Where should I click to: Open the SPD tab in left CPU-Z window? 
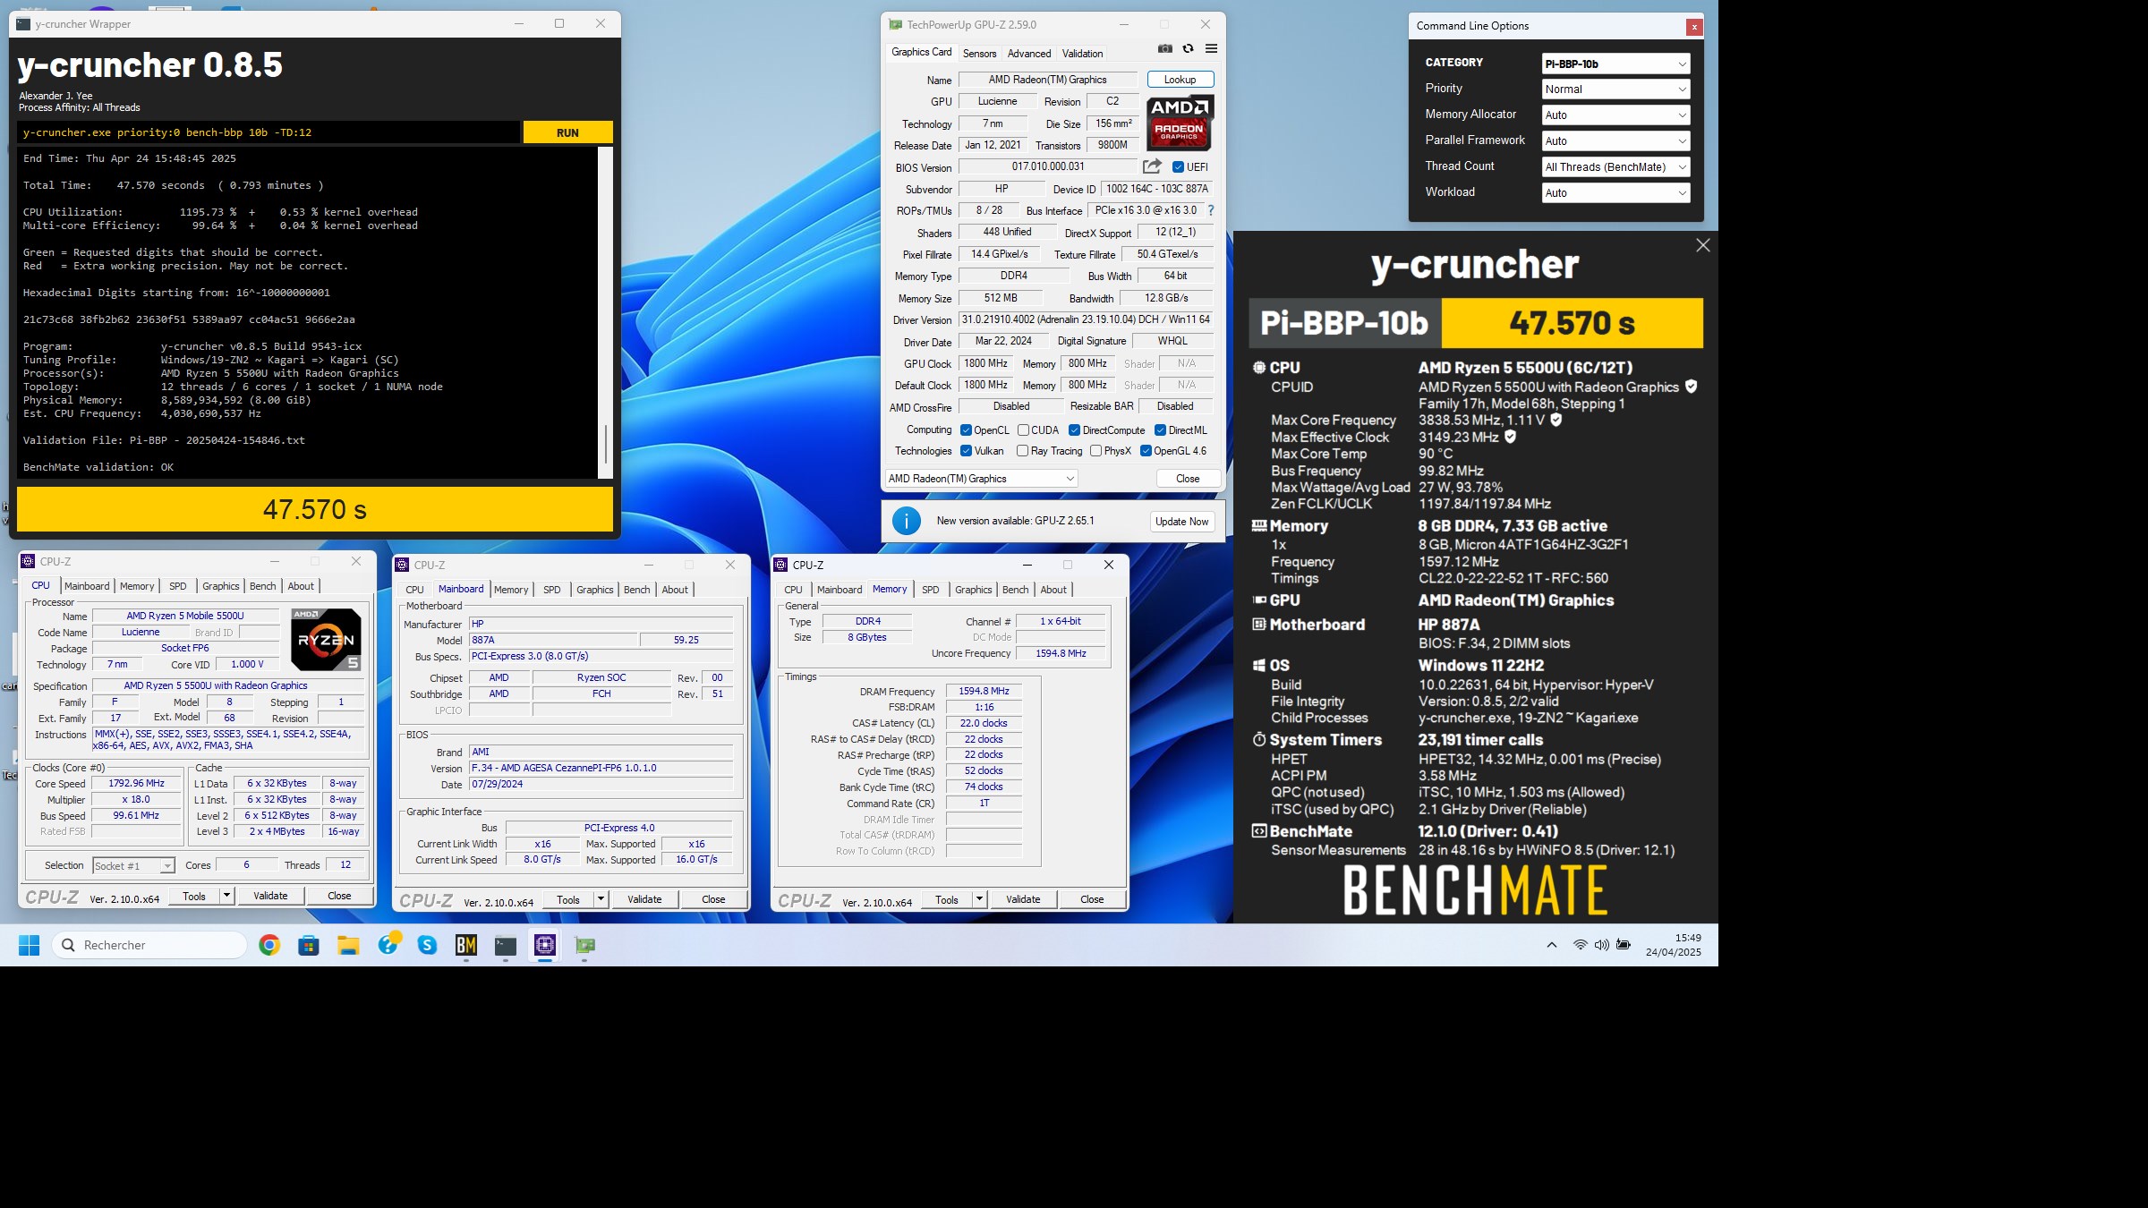click(178, 586)
